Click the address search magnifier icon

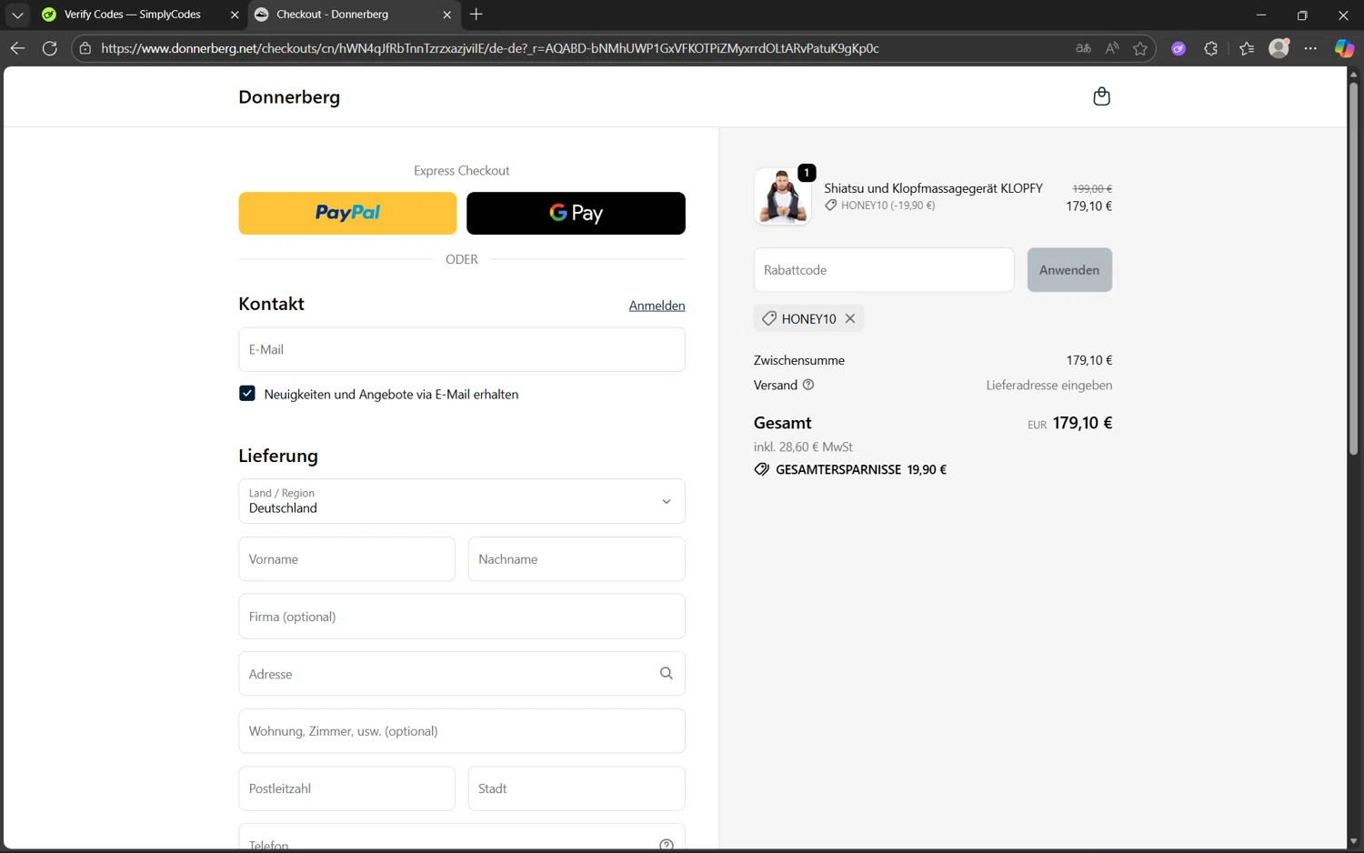[x=667, y=674]
